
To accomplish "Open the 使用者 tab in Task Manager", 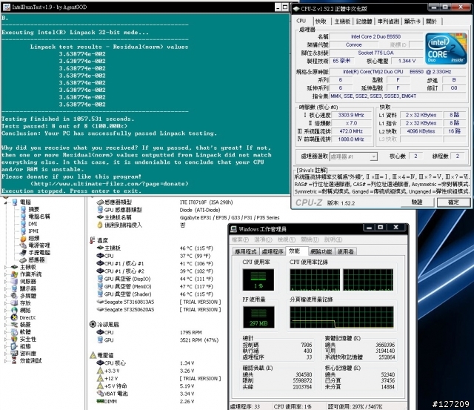I will tap(345, 251).
